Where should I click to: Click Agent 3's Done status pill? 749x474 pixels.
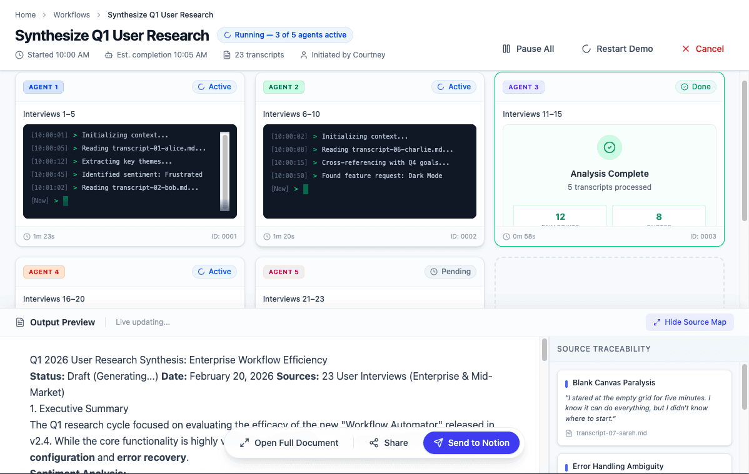coord(695,87)
